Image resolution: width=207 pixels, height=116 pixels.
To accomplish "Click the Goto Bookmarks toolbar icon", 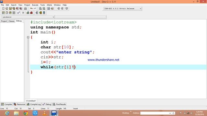I will coord(44,13).
